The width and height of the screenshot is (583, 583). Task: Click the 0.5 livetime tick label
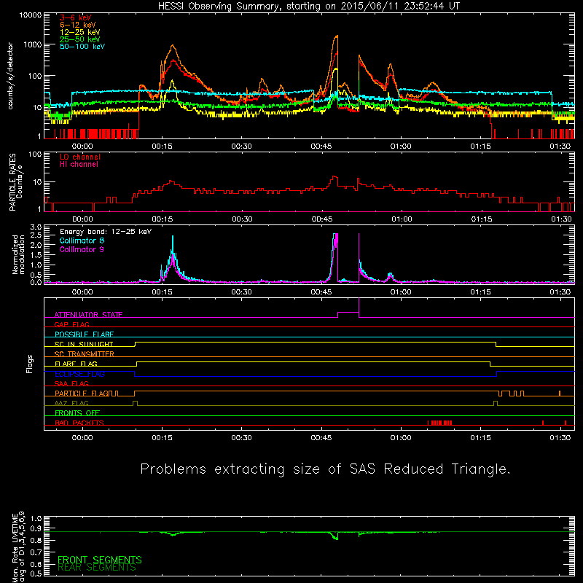point(36,574)
